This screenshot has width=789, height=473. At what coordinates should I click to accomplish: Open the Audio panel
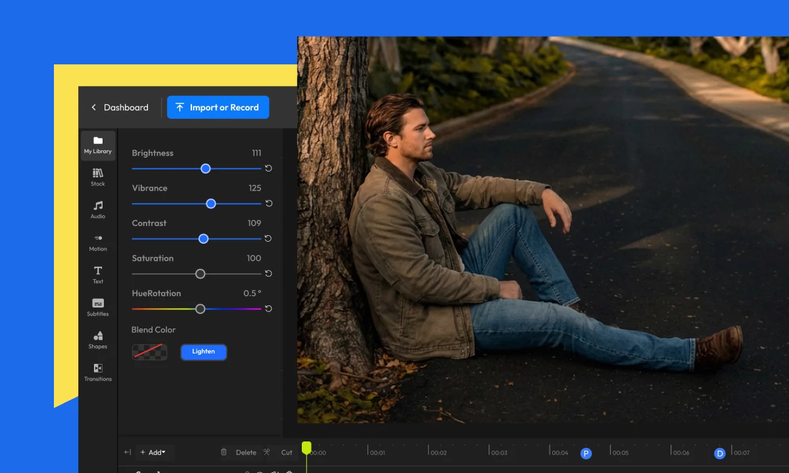click(97, 209)
